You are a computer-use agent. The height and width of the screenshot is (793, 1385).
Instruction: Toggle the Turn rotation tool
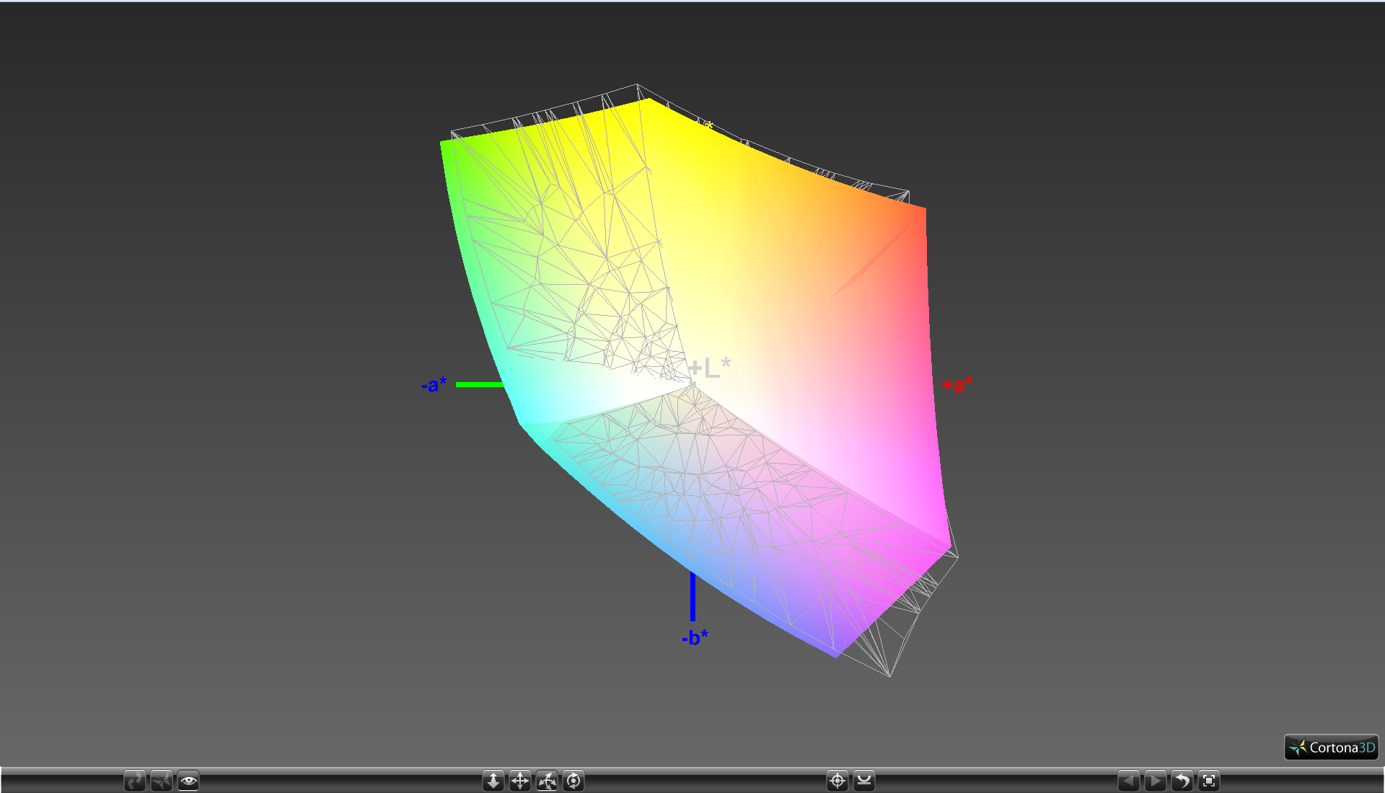(547, 781)
